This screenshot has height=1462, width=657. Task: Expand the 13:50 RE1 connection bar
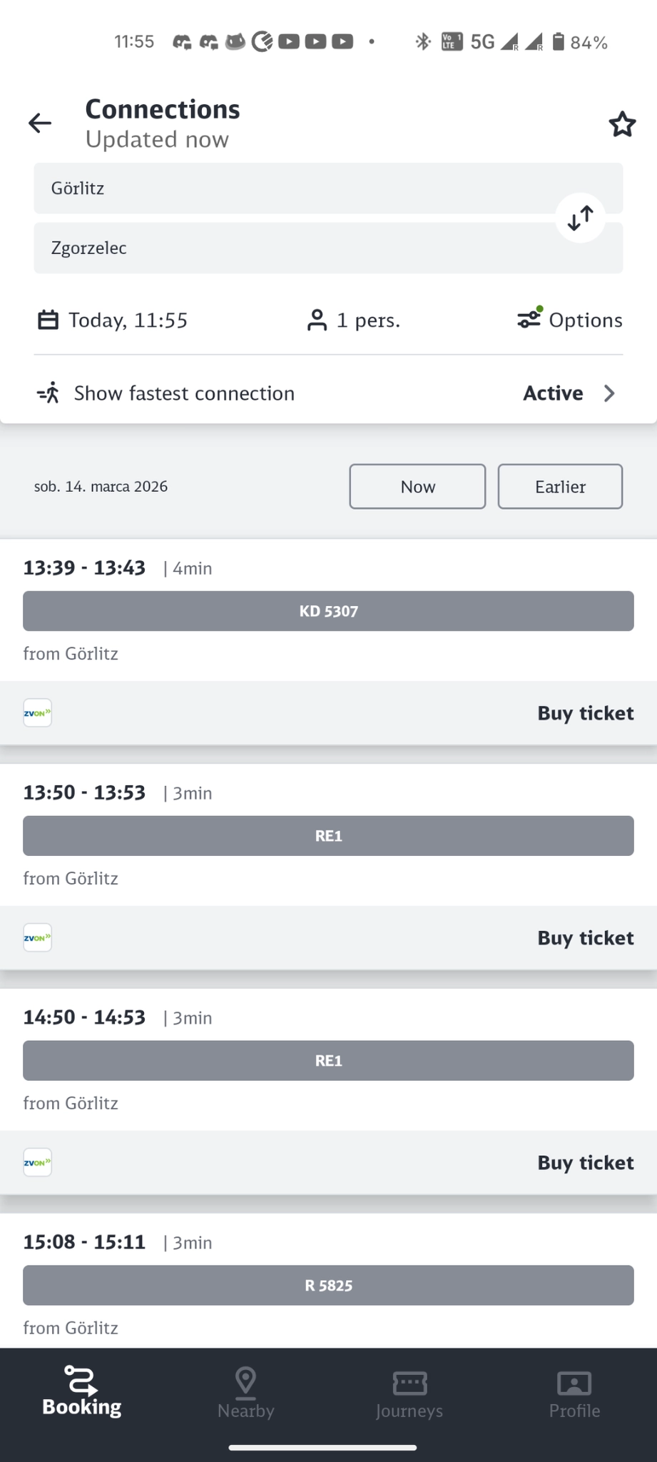(x=328, y=836)
